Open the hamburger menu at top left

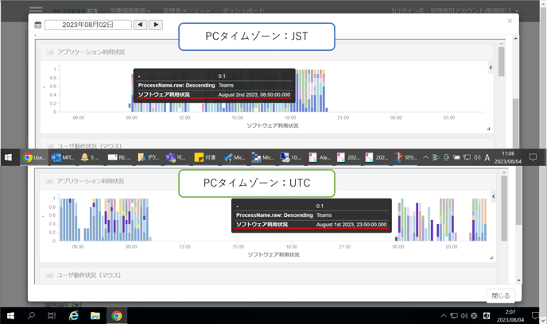coord(35,11)
